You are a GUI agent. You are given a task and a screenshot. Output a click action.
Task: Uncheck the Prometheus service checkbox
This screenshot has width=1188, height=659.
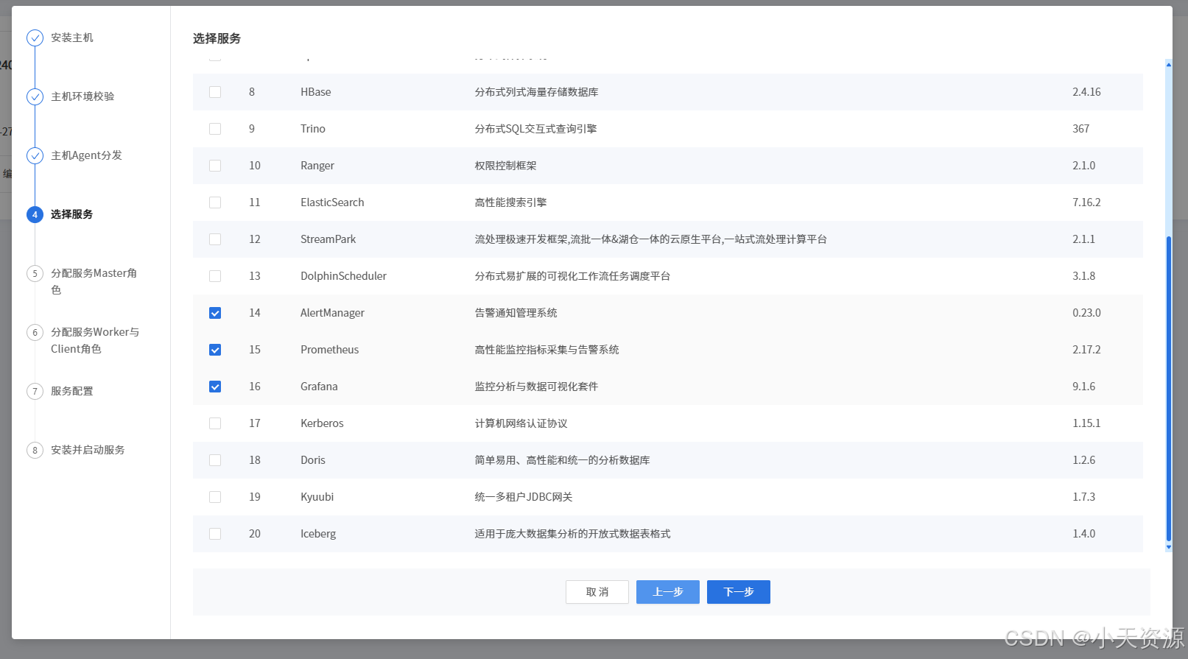click(215, 350)
